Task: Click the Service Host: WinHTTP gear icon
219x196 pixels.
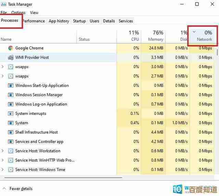Action: [x=11, y=160]
